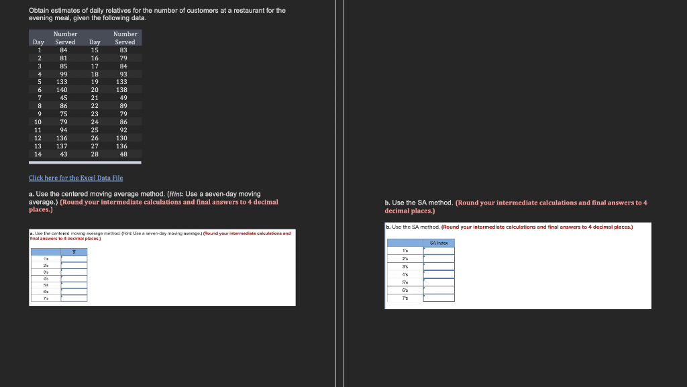Click the 1's input field in part a table

click(74, 259)
